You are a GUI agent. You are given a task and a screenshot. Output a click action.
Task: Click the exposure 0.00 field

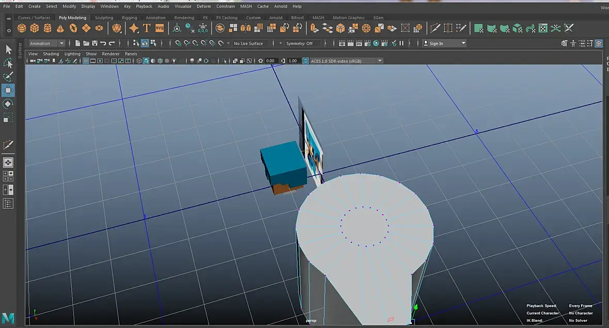pyautogui.click(x=271, y=61)
